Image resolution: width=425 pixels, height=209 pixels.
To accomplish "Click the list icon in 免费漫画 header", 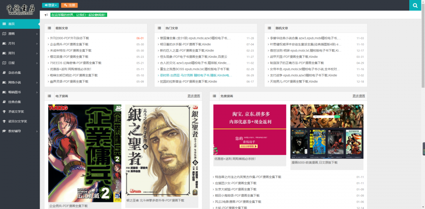I will point(214,96).
